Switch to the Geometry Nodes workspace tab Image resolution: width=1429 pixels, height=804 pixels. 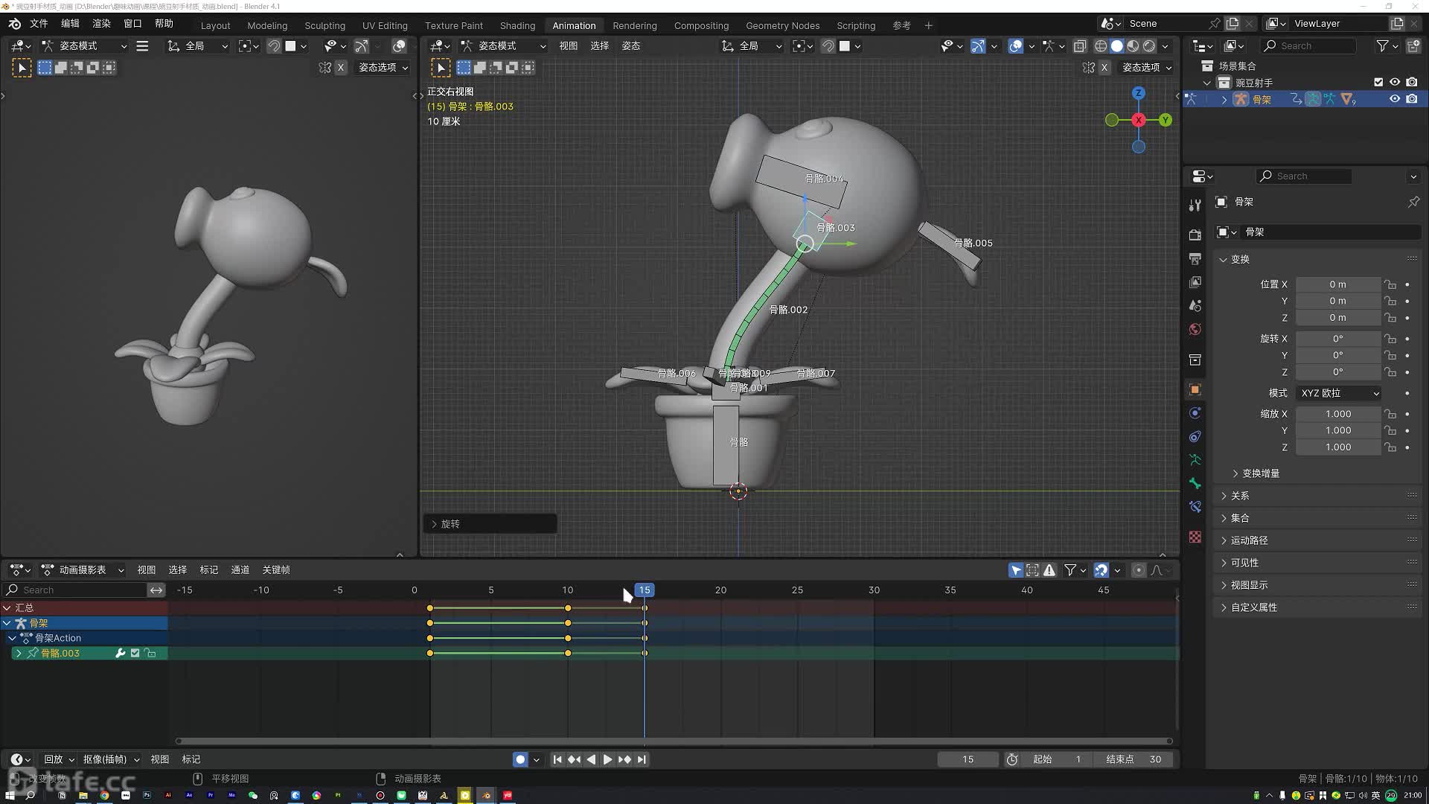(782, 25)
